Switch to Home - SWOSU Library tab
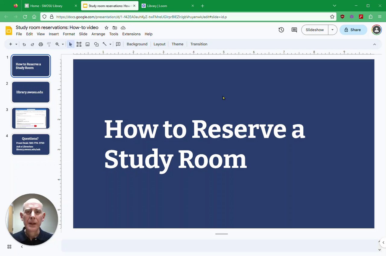386x256 pixels. (46, 6)
